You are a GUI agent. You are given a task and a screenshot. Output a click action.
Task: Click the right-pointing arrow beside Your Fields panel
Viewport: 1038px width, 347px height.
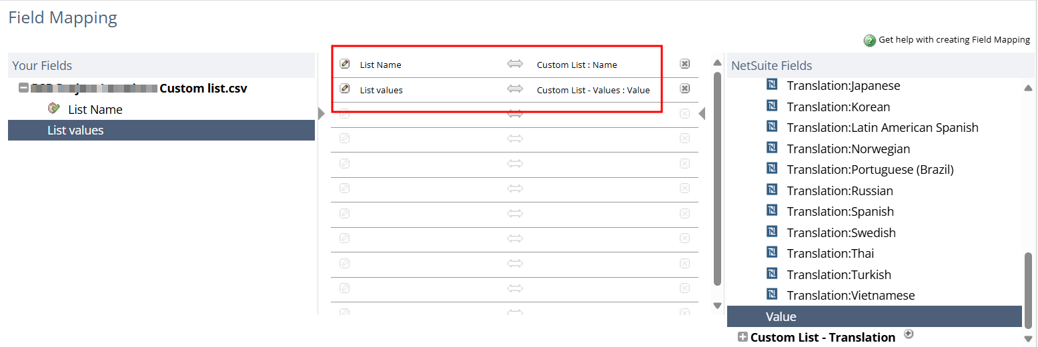coord(322,114)
